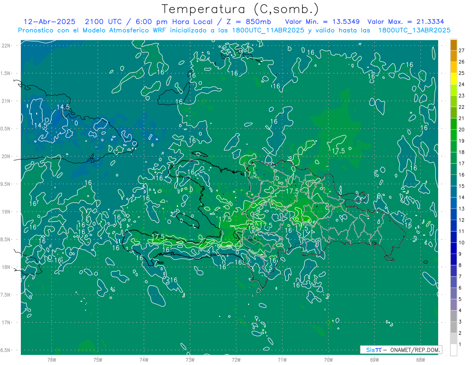Click the color scale label "27"
This screenshot has width=472, height=365.
point(461,50)
